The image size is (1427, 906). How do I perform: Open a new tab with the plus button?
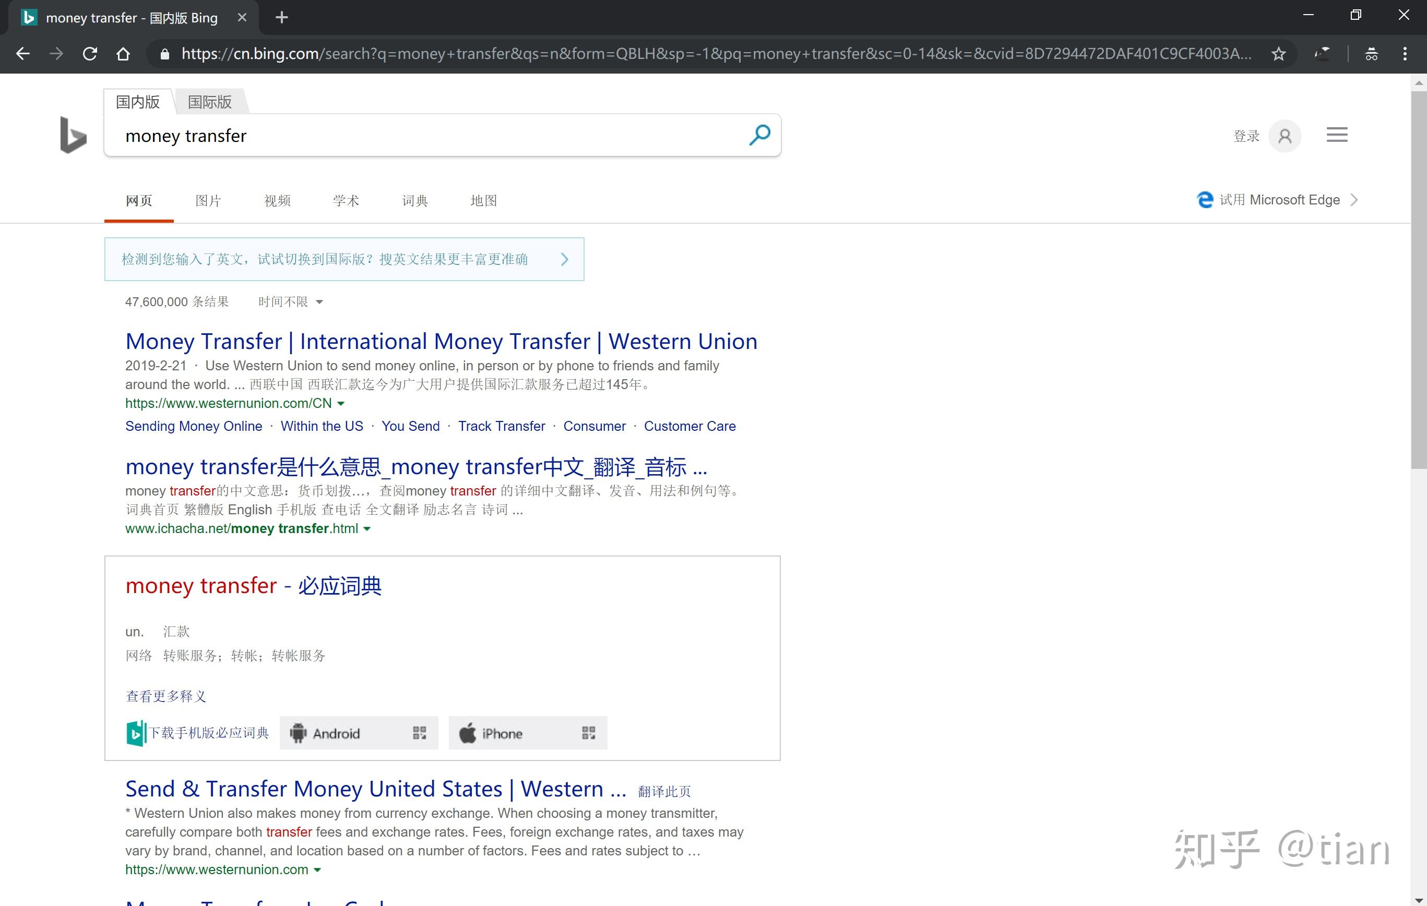coord(281,18)
